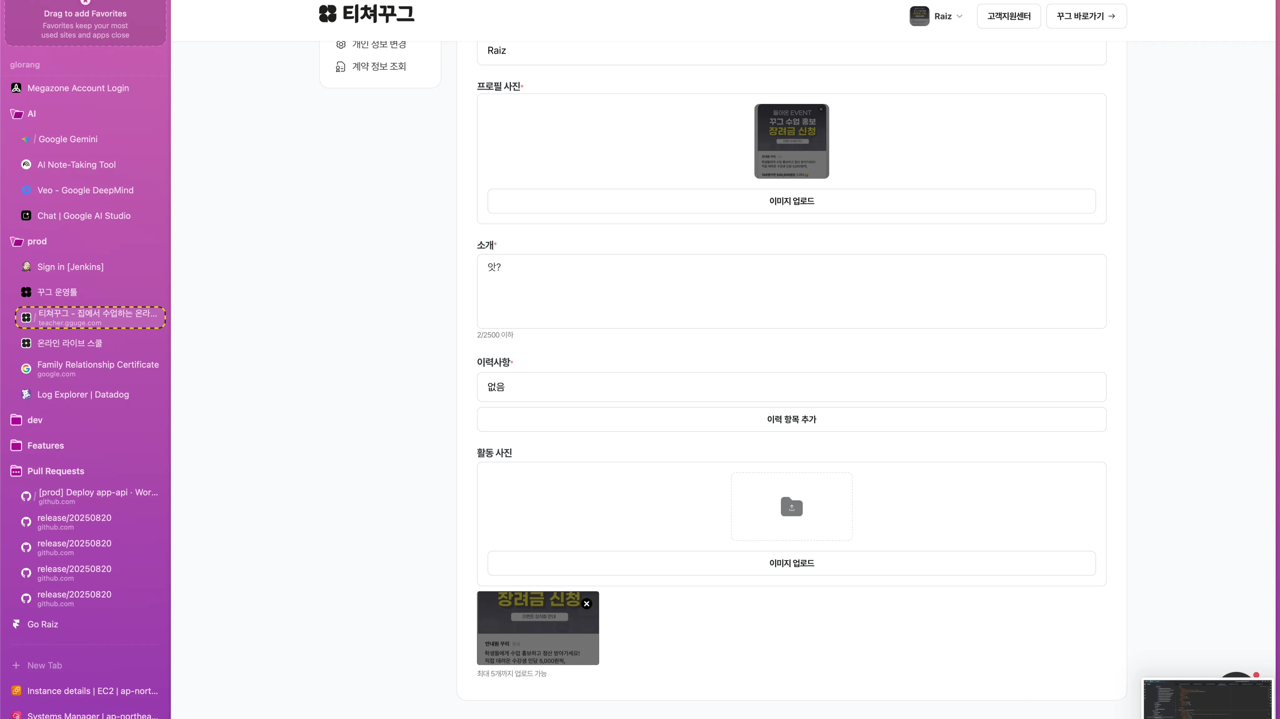Click the 꾸그 바로가기 arrow button

pos(1086,16)
